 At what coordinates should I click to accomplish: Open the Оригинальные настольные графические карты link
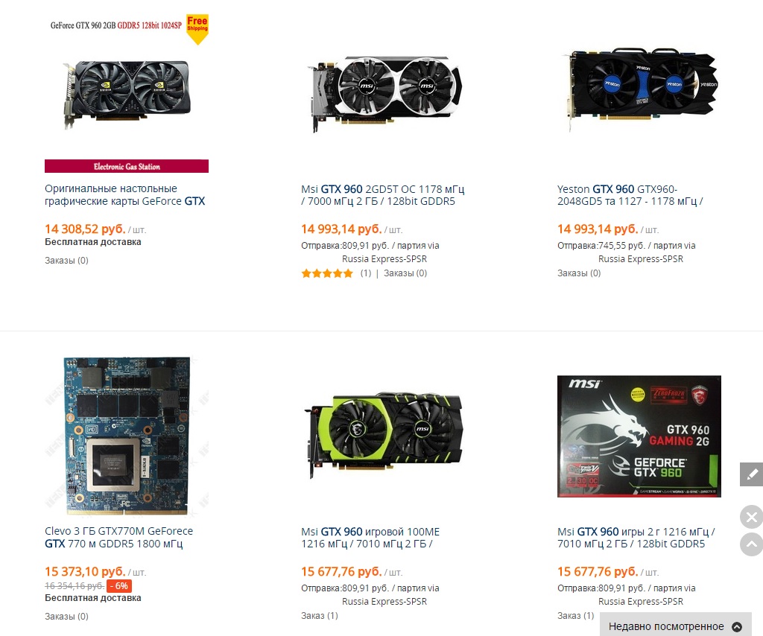coord(125,195)
